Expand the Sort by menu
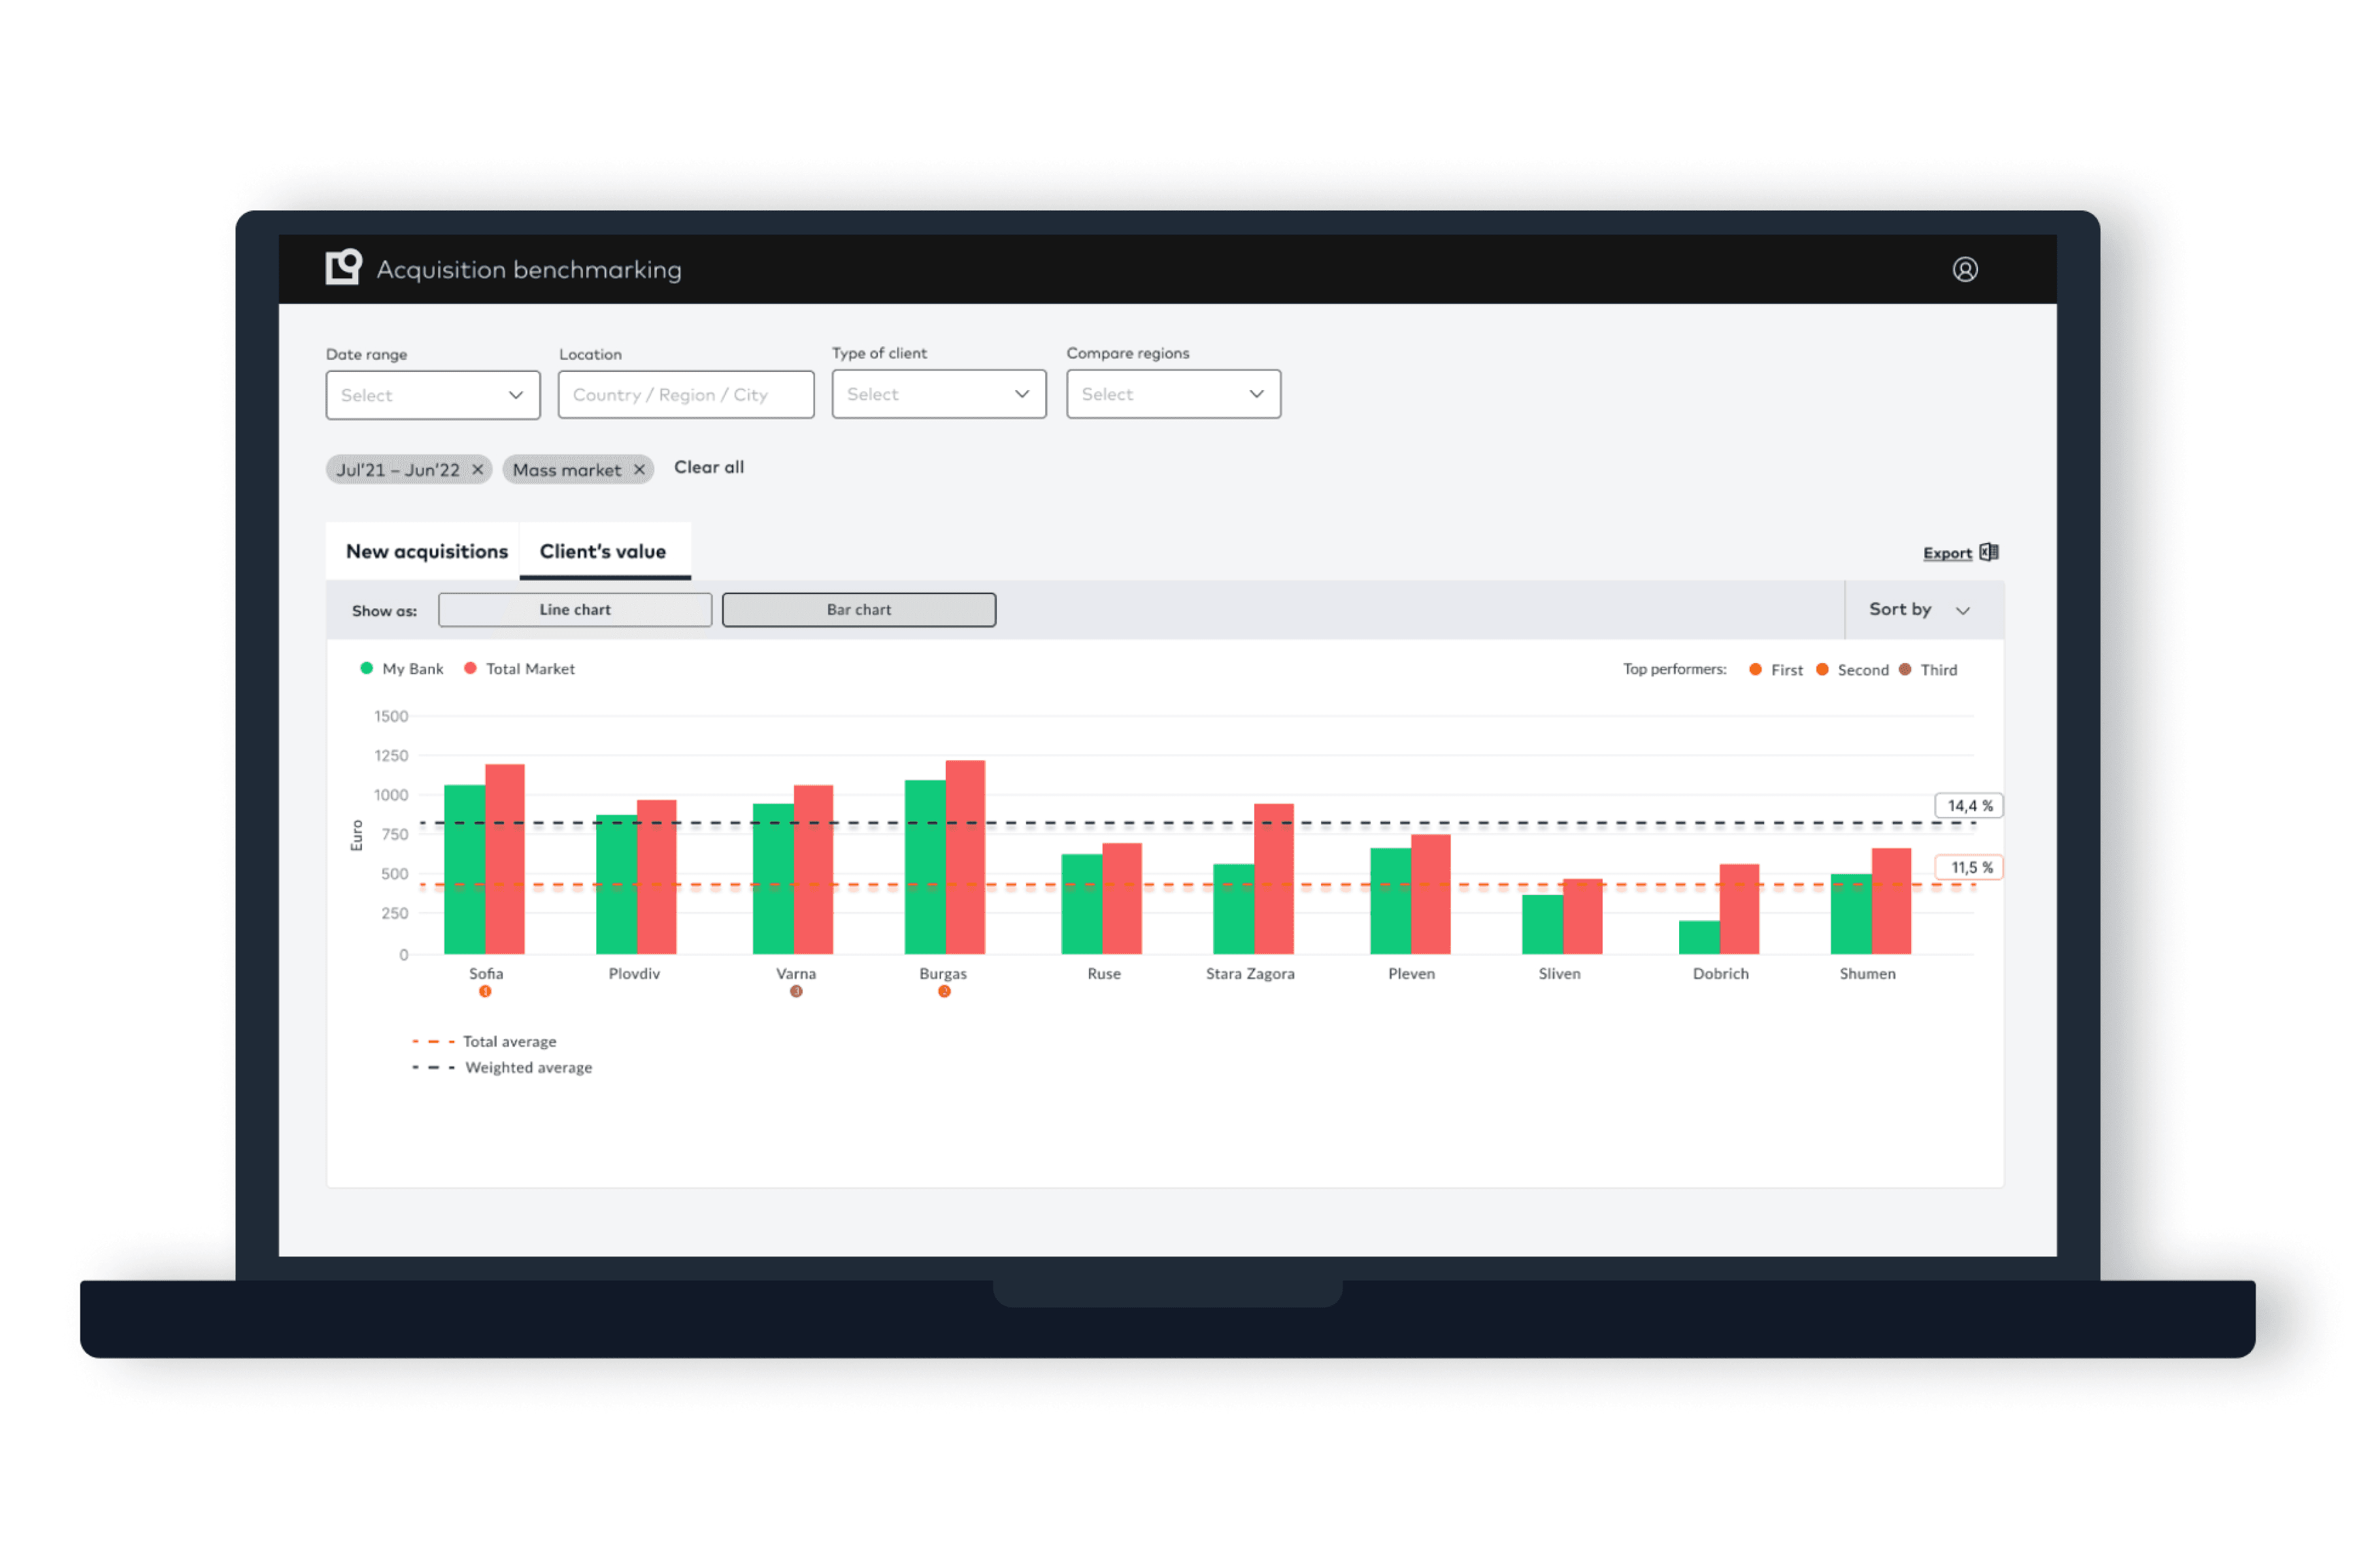 [1919, 610]
